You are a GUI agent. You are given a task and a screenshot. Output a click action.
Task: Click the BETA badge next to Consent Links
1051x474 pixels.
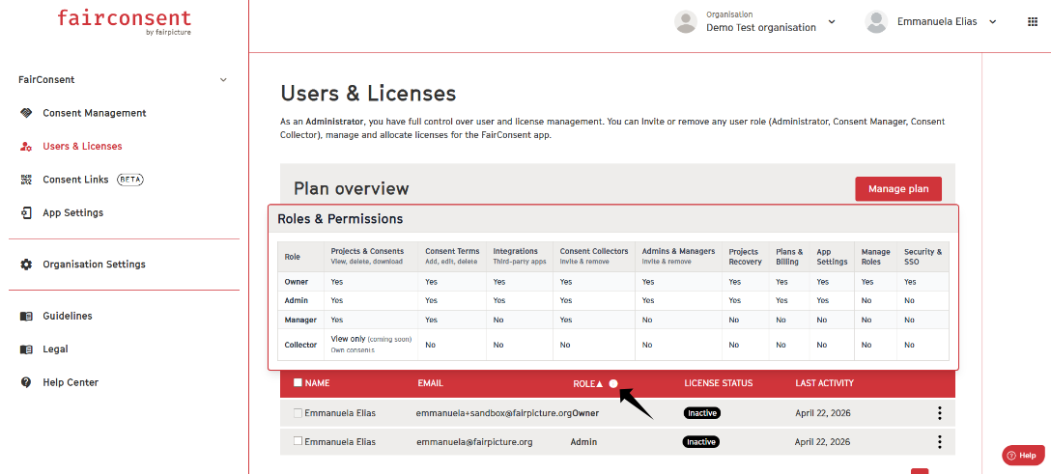(x=130, y=180)
